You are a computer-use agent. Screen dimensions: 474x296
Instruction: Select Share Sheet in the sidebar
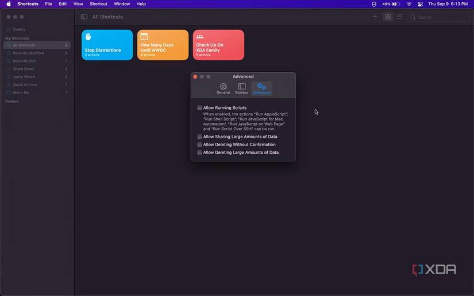coord(37,69)
